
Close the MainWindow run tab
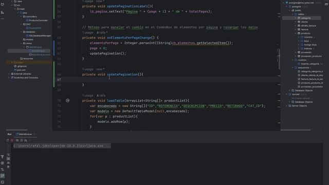click(34, 134)
